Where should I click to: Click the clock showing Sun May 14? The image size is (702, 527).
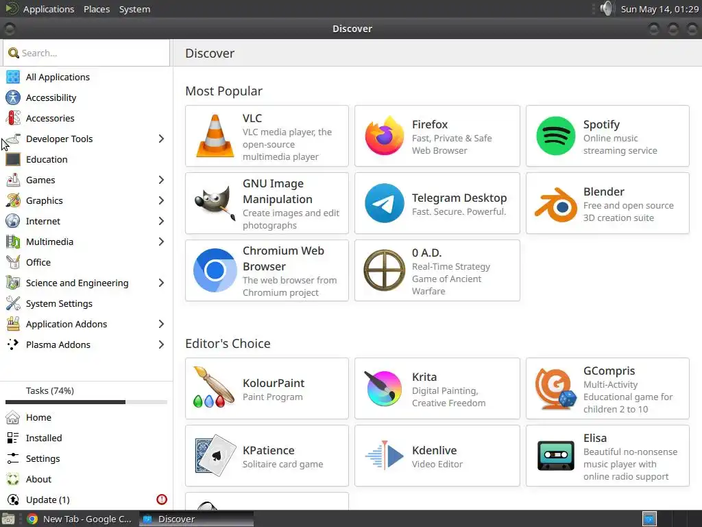click(x=659, y=9)
